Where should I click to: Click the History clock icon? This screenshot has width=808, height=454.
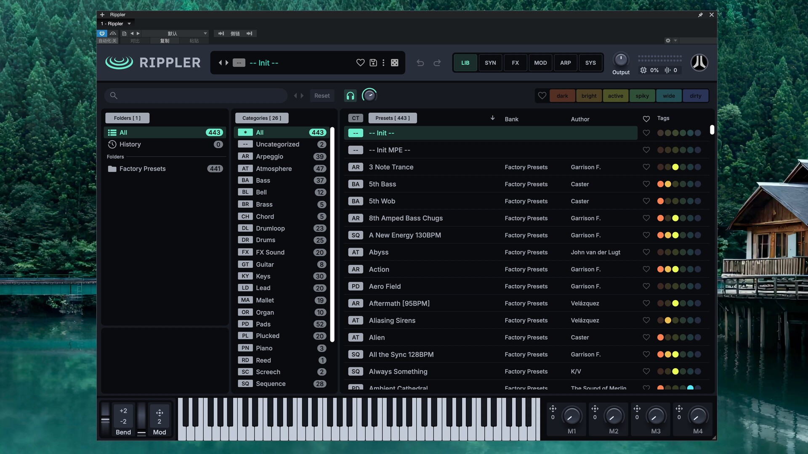[112, 145]
